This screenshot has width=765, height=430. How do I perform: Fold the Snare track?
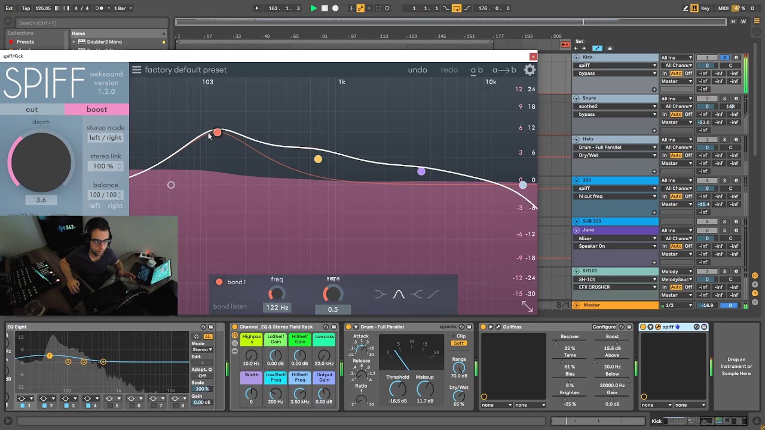576,98
